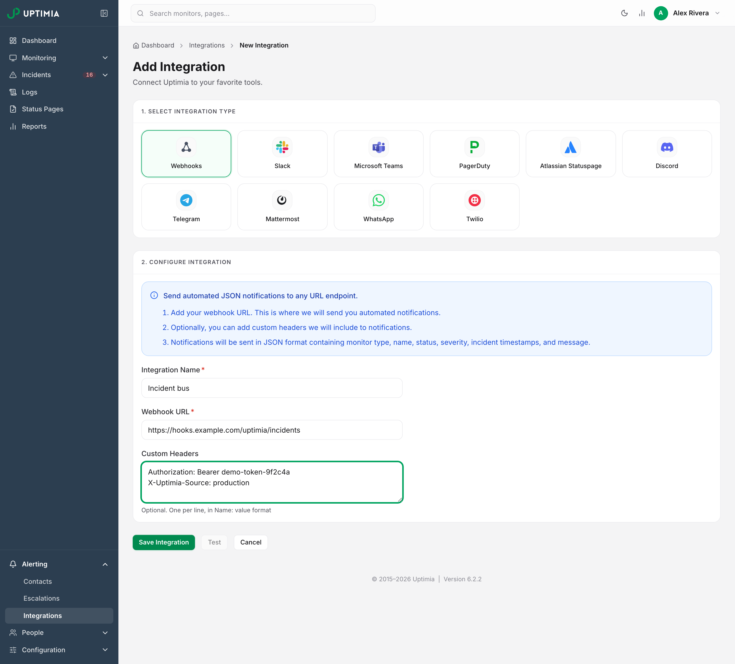Click the Save Integration button
Viewport: 735px width, 664px height.
164,542
